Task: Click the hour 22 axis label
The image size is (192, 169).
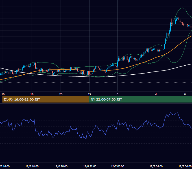Action: [x=90, y=94]
